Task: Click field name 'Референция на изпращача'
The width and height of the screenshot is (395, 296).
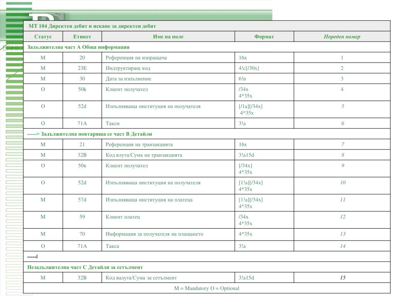Action: point(136,58)
